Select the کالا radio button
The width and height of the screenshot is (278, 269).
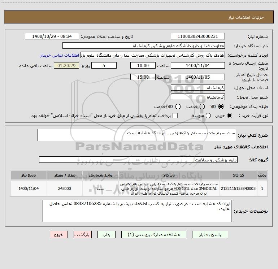(221, 107)
